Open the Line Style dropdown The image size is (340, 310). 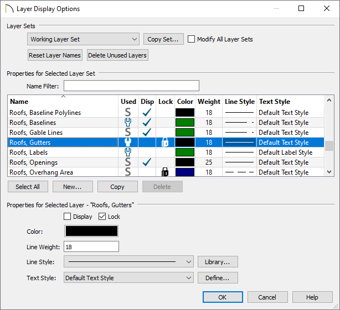click(x=128, y=262)
